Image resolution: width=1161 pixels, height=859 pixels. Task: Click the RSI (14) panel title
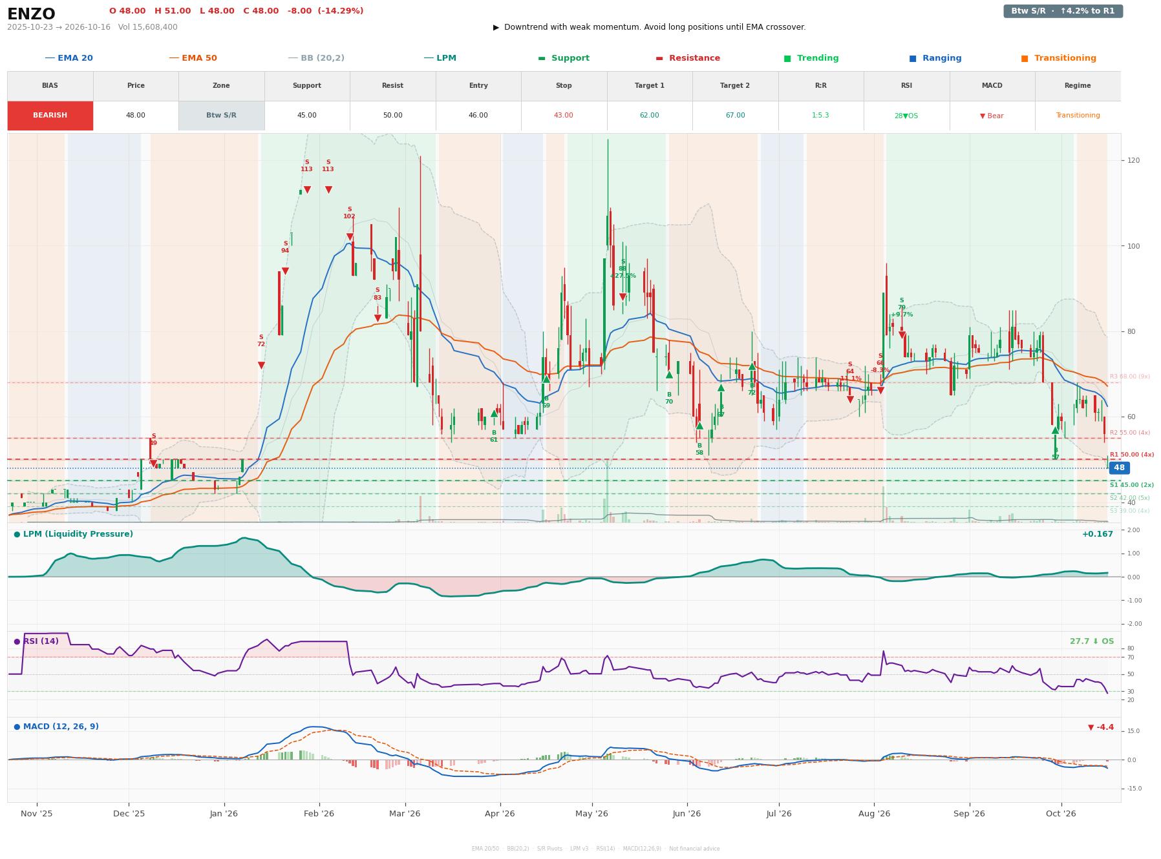point(36,641)
